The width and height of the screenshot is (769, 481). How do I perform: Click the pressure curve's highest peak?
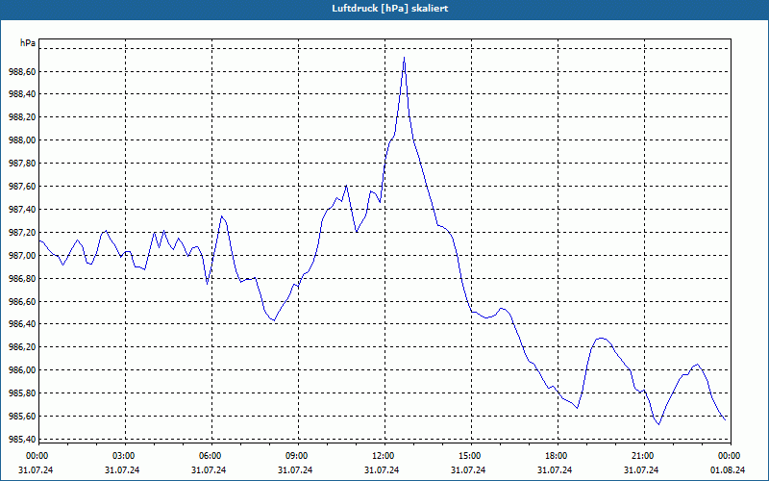pos(404,58)
